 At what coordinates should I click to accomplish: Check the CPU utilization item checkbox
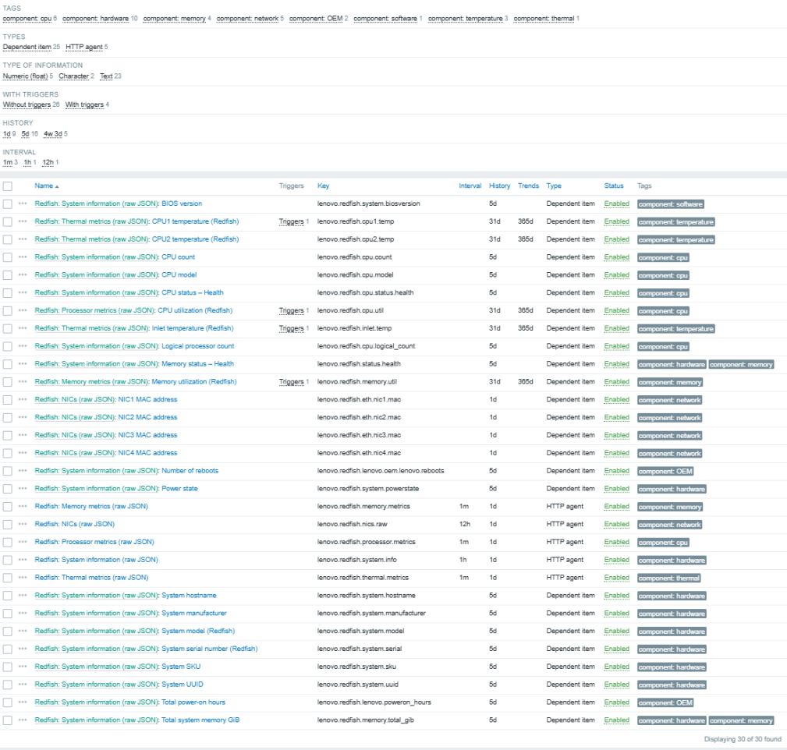click(8, 311)
